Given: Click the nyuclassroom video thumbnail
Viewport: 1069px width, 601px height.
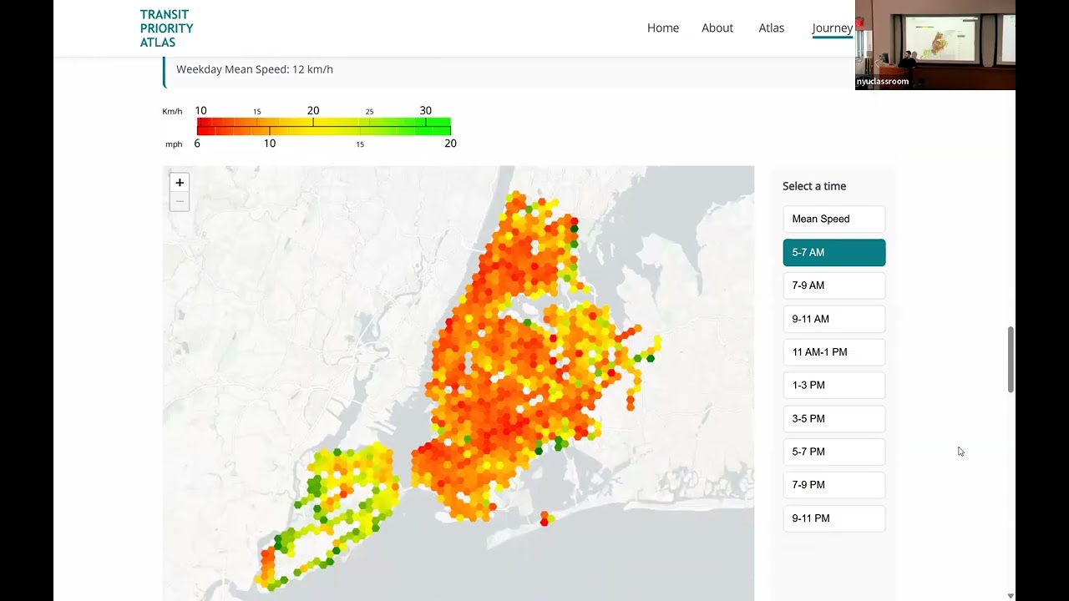Looking at the screenshot, I should (935, 44).
